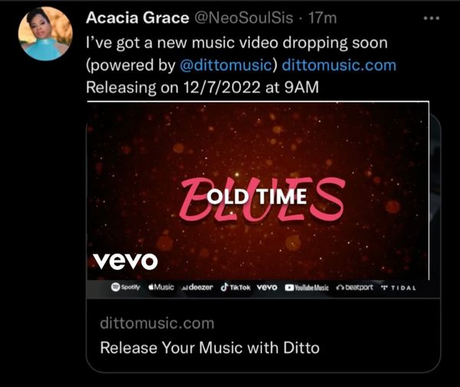460x387 pixels.
Task: Open the 17m tweet timestamp
Action: (x=323, y=18)
